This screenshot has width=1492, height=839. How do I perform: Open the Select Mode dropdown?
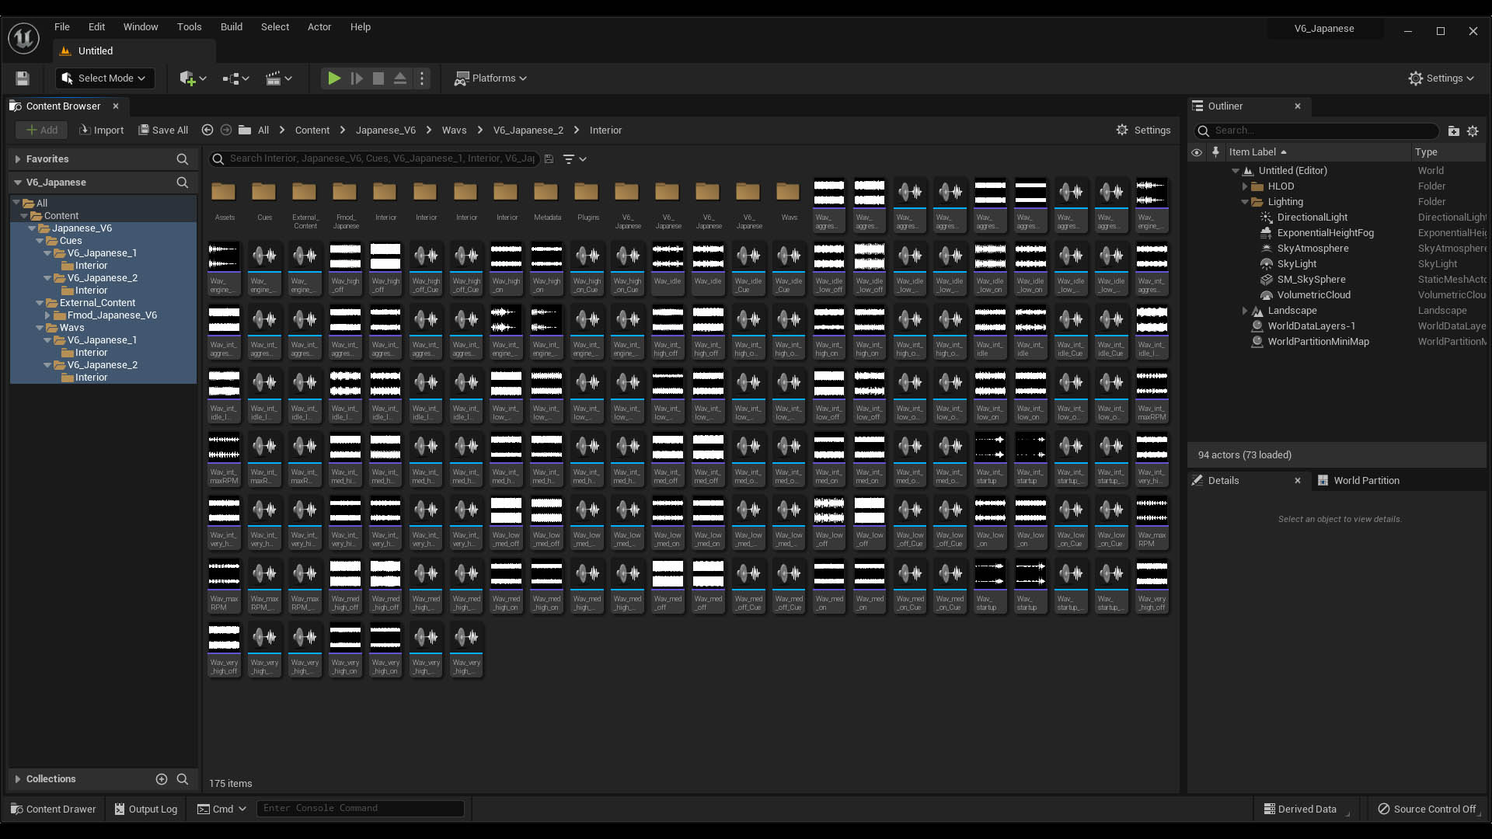tap(105, 78)
